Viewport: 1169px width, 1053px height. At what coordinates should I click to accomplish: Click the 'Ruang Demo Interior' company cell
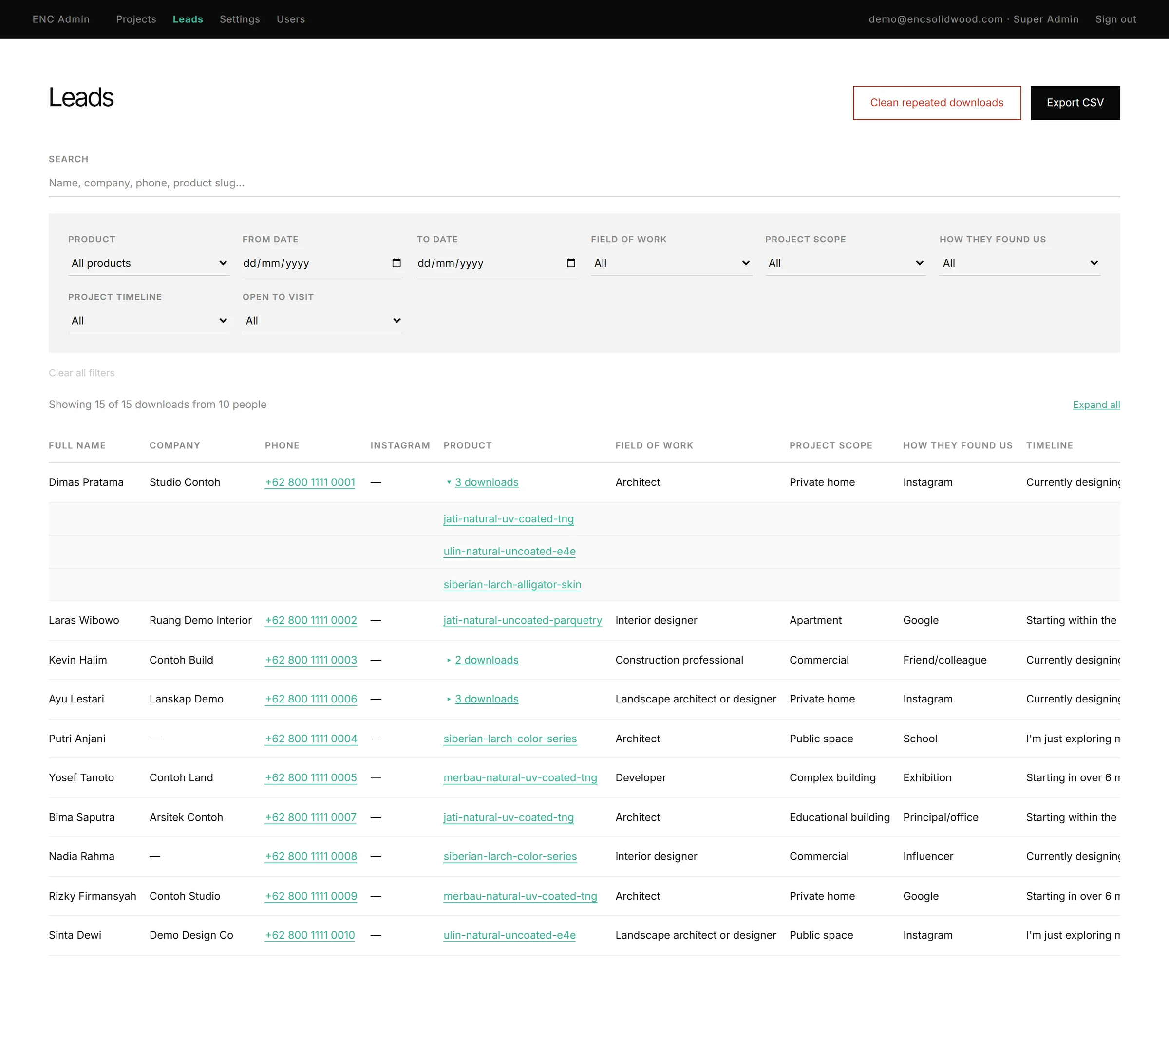tap(200, 620)
